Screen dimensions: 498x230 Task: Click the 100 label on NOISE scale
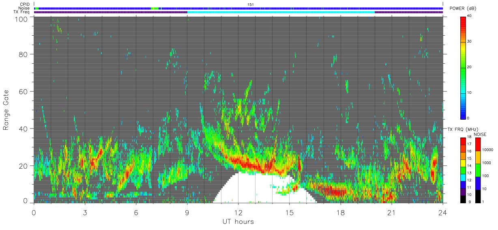click(x=485, y=176)
